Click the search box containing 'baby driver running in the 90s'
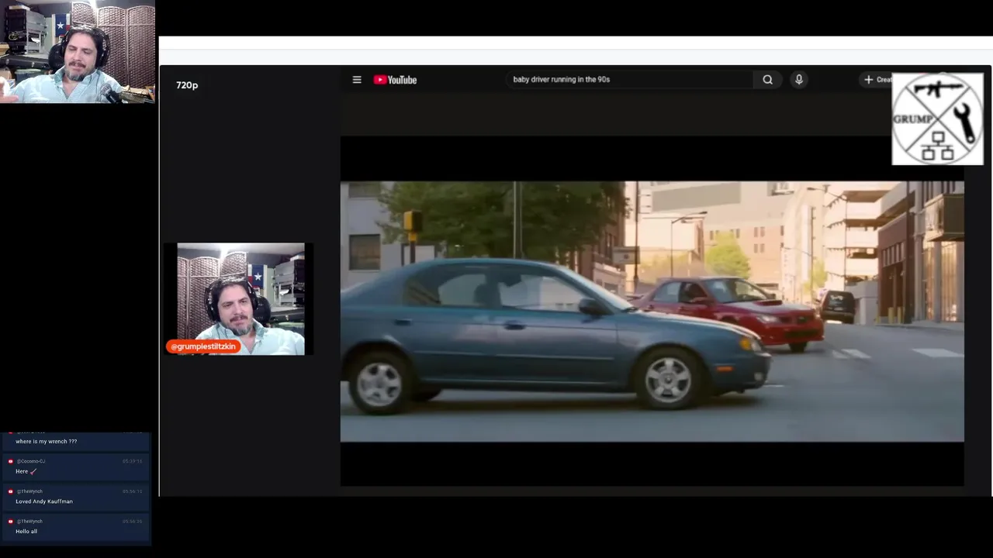 (628, 79)
